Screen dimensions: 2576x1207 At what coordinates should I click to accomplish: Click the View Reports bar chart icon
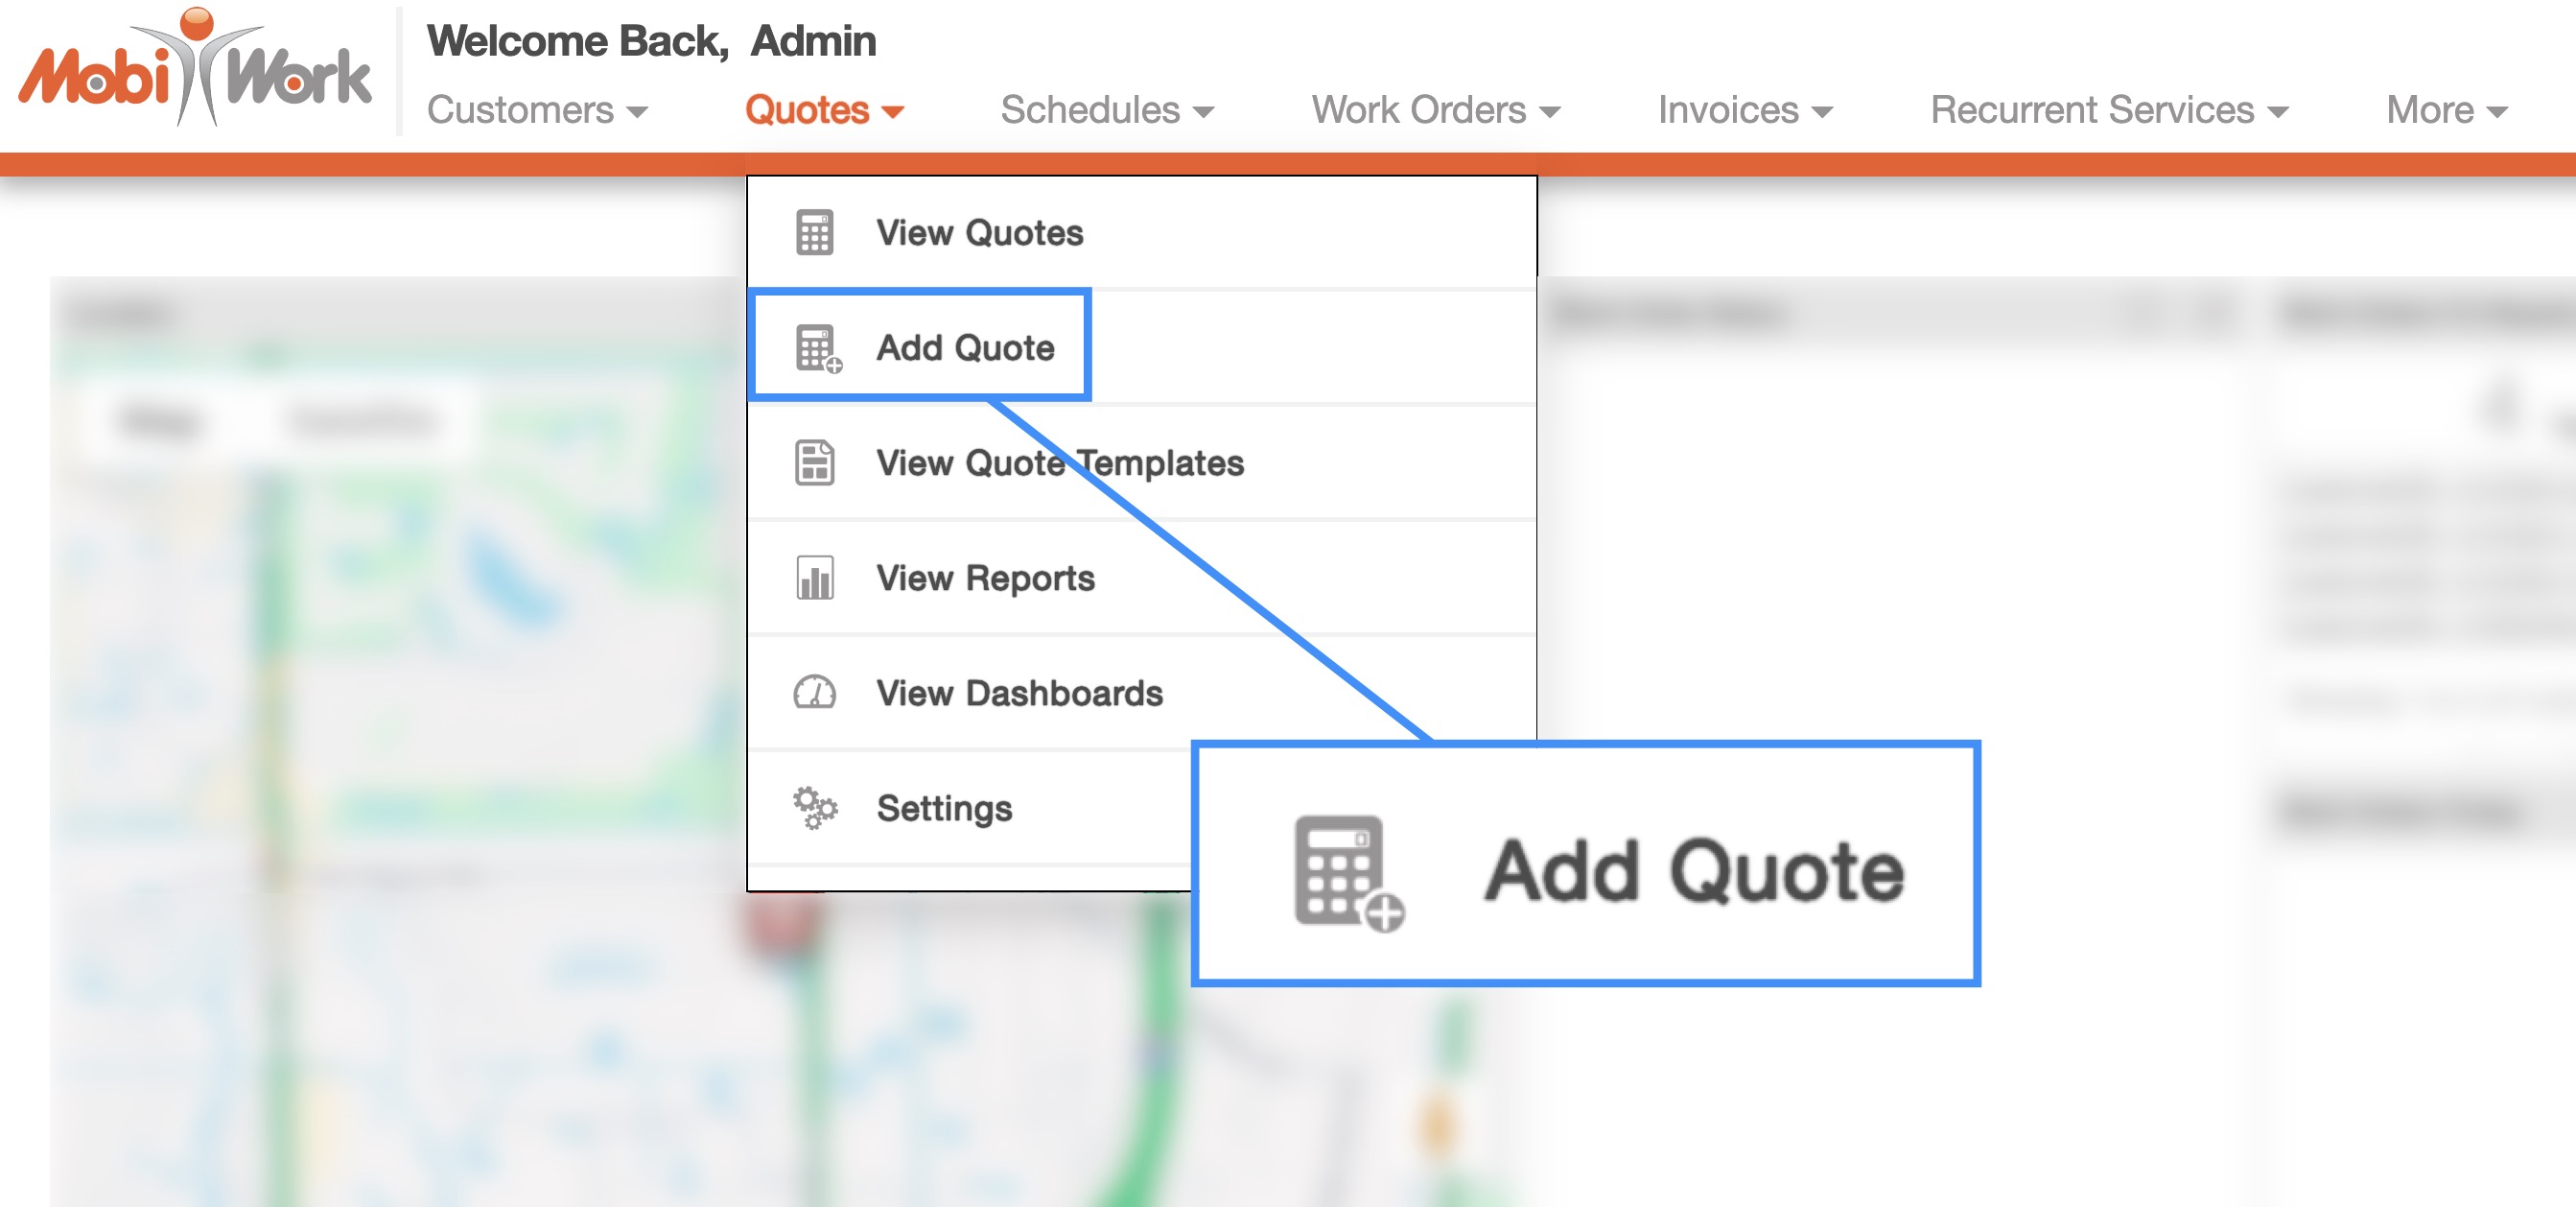814,578
